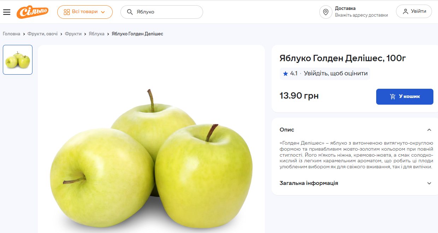The width and height of the screenshot is (438, 233).
Task: Click the delivery location pin icon
Action: point(326,12)
